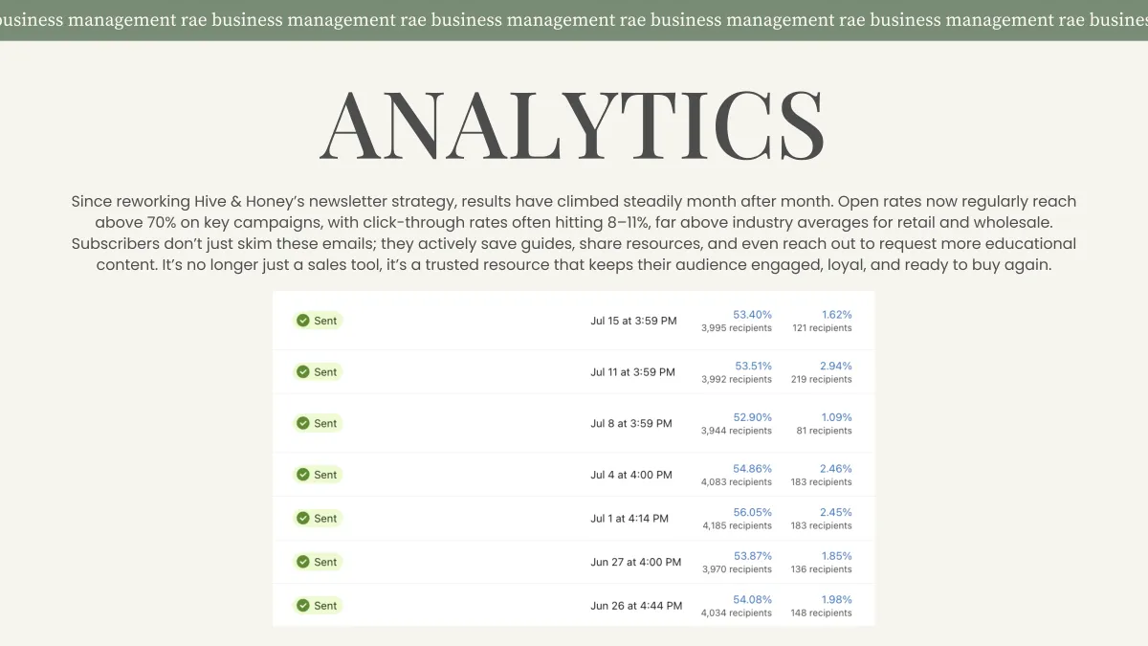Select the 53.51% open rate value
This screenshot has width=1148, height=646.
[x=753, y=366]
